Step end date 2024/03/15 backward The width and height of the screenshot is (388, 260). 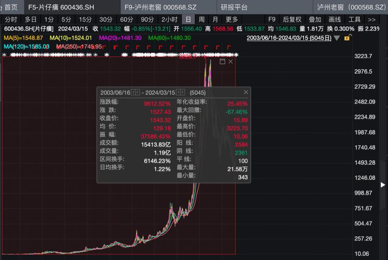pos(178,93)
